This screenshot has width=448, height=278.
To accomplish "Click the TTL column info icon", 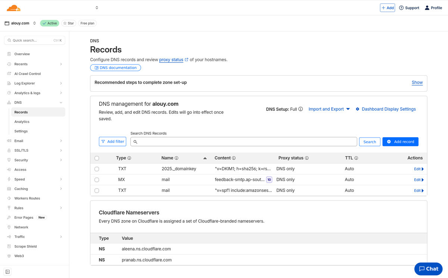I will pyautogui.click(x=356, y=158).
